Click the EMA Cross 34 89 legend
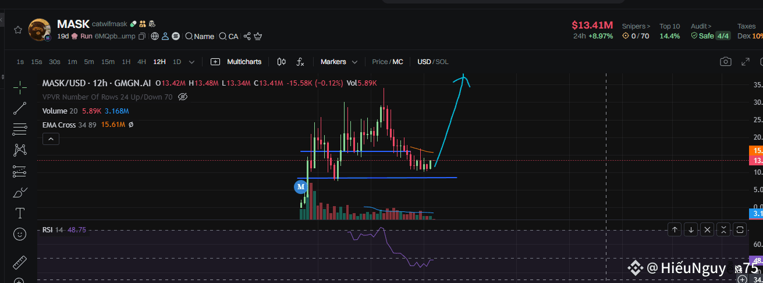Image resolution: width=763 pixels, height=283 pixels. coord(69,125)
